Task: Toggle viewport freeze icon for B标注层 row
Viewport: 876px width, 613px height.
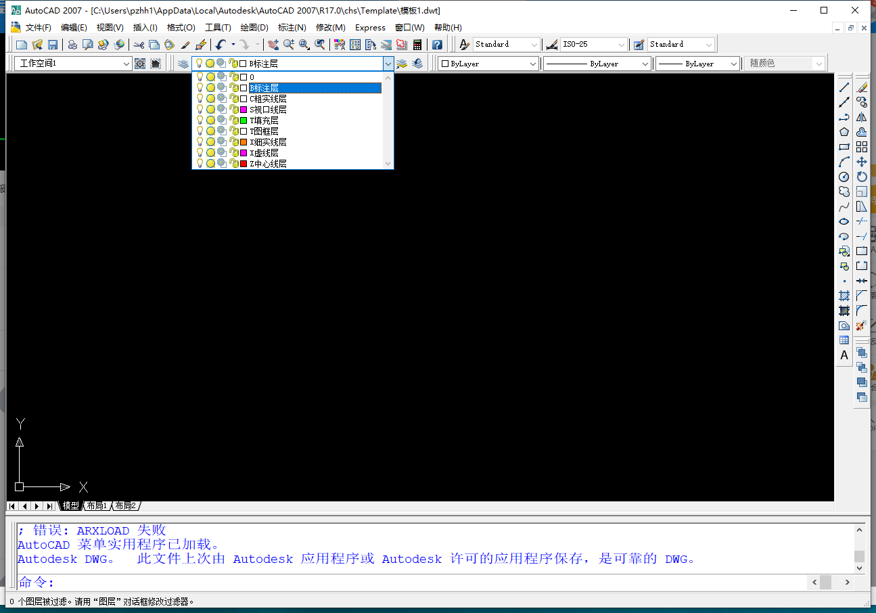Action: point(221,88)
